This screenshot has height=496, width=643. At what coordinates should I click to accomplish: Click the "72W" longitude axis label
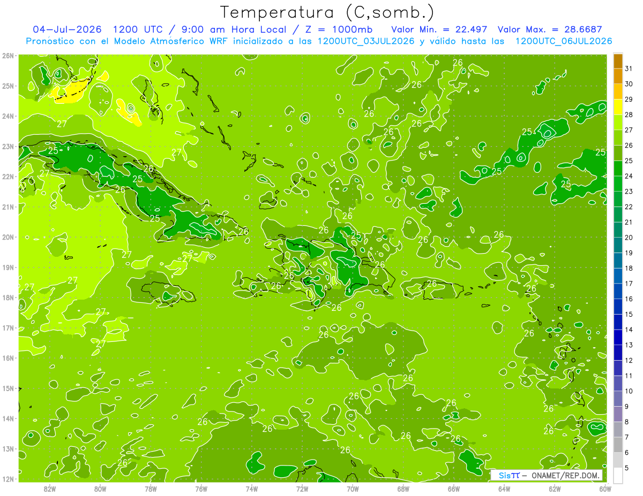(302, 489)
